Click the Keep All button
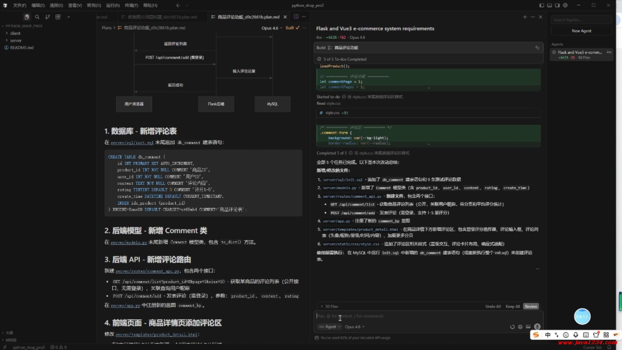 click(x=513, y=306)
